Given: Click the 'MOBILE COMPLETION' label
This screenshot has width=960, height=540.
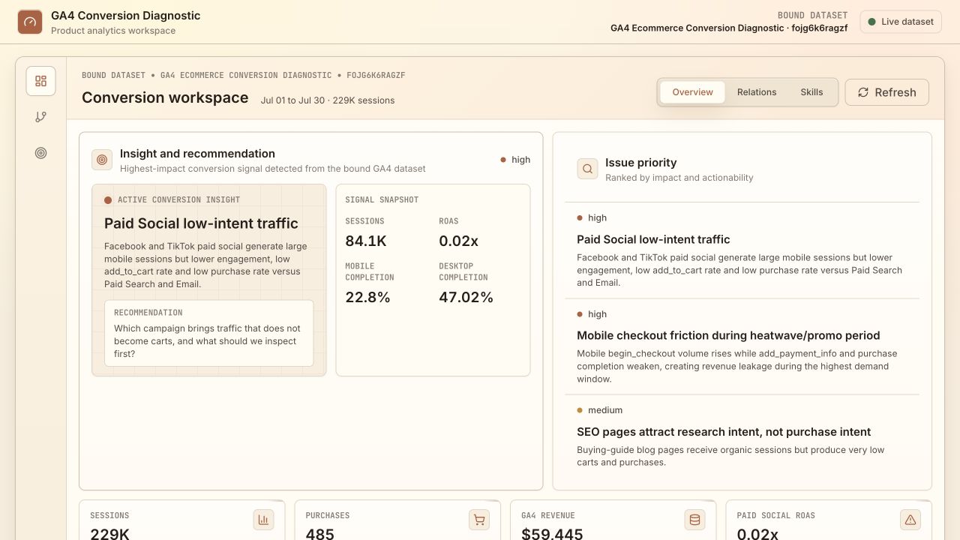Looking at the screenshot, I should pyautogui.click(x=370, y=271).
